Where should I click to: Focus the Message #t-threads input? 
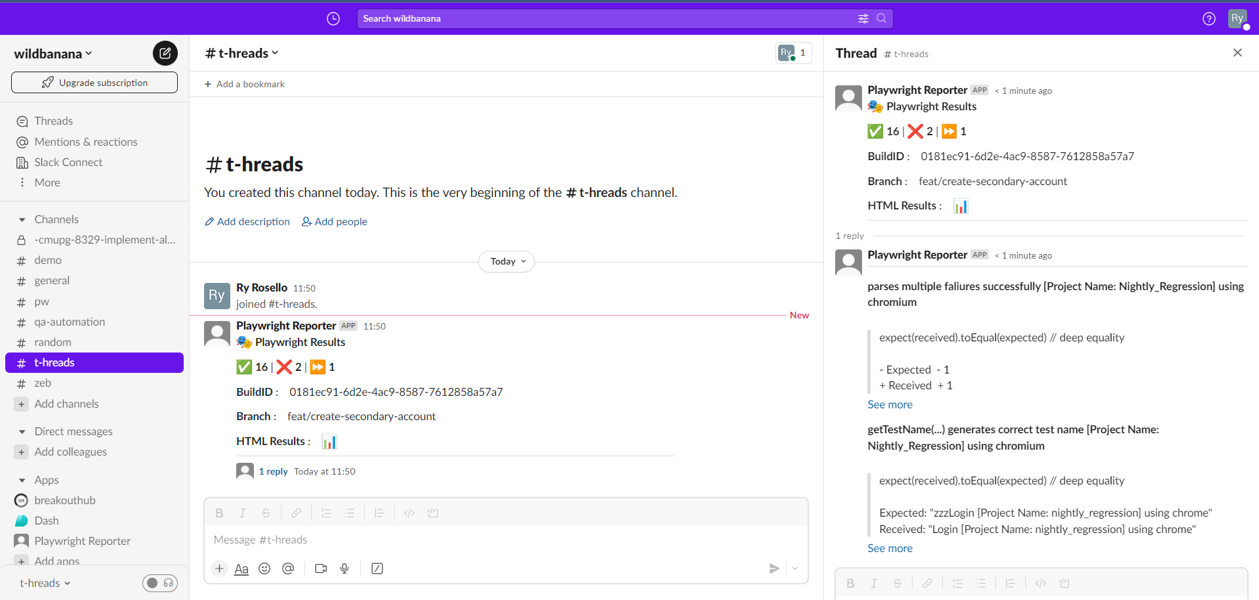click(x=506, y=540)
